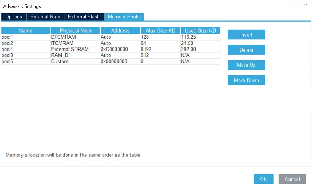The height and width of the screenshot is (189, 312).
Task: Select the Memory Pools tab
Action: [123, 17]
